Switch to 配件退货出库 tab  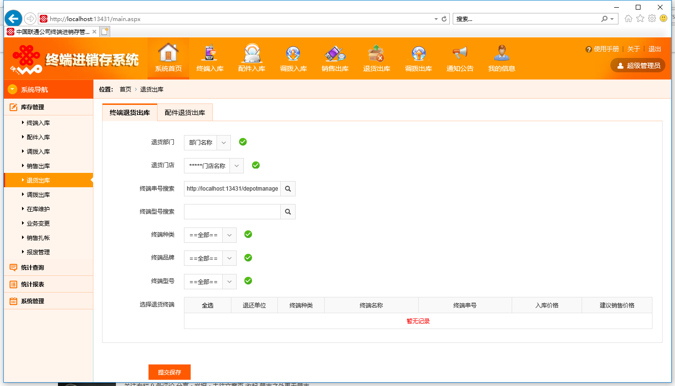(x=185, y=113)
